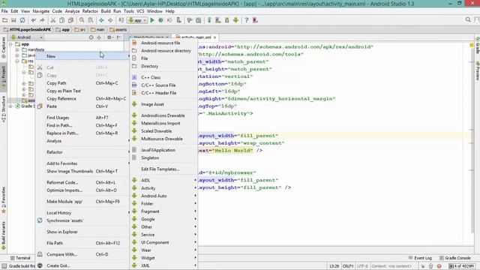
Task: Click the Debug app bug icon
Action: click(160, 20)
